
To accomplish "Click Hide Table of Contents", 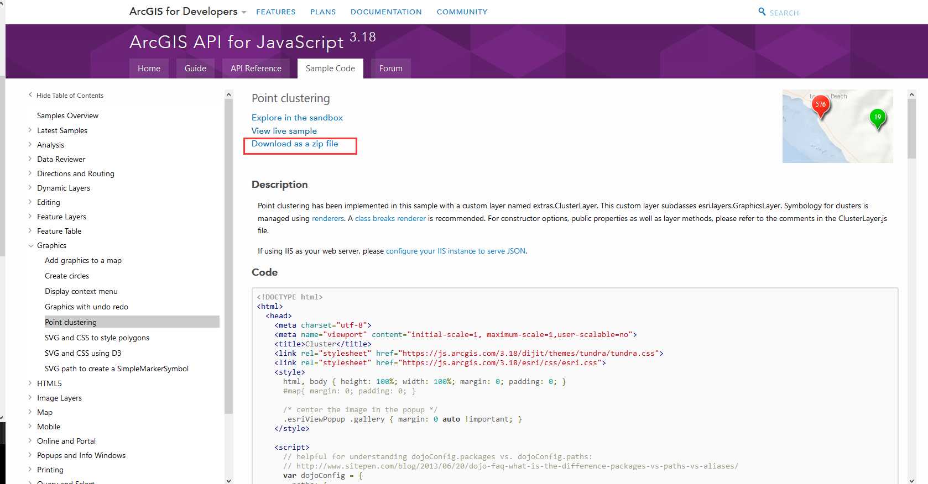I will [70, 96].
